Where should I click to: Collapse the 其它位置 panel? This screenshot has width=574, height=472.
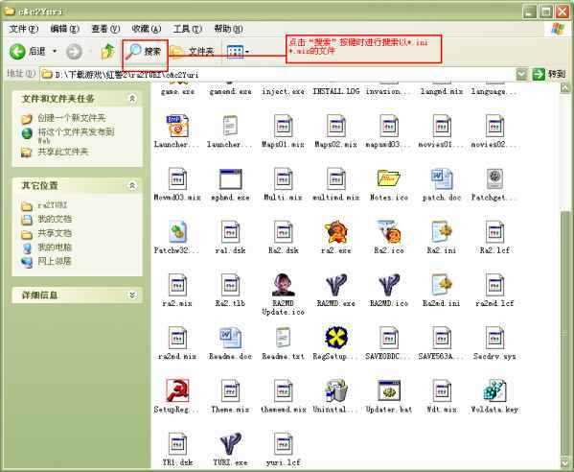click(x=132, y=185)
